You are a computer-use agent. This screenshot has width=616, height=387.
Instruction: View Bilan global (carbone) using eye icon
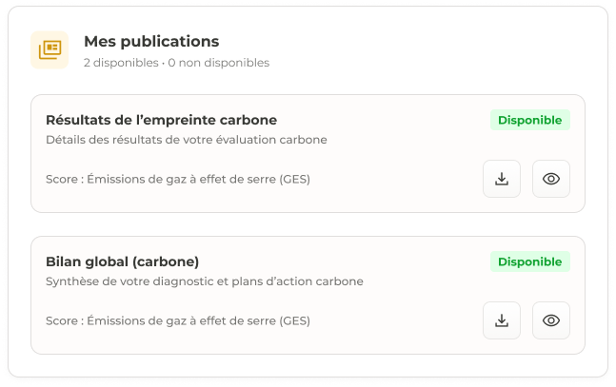coord(550,320)
